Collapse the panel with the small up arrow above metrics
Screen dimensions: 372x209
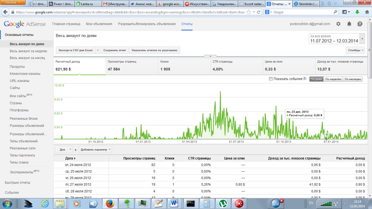pos(210,56)
